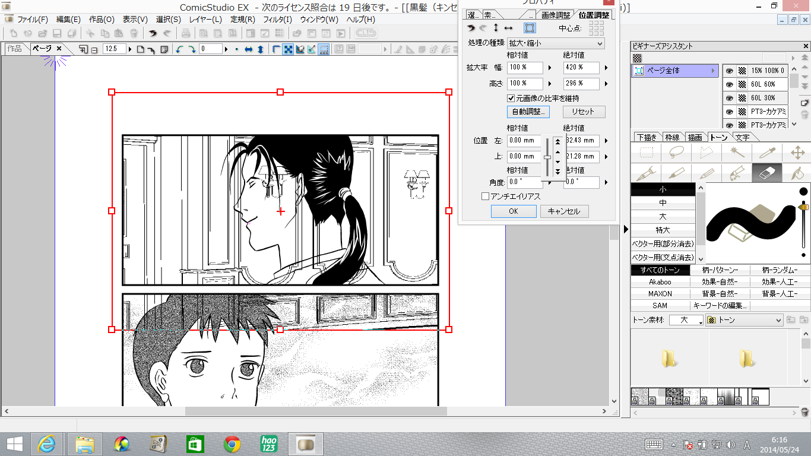Switch to the 下描き tab
The height and width of the screenshot is (456, 811).
646,137
